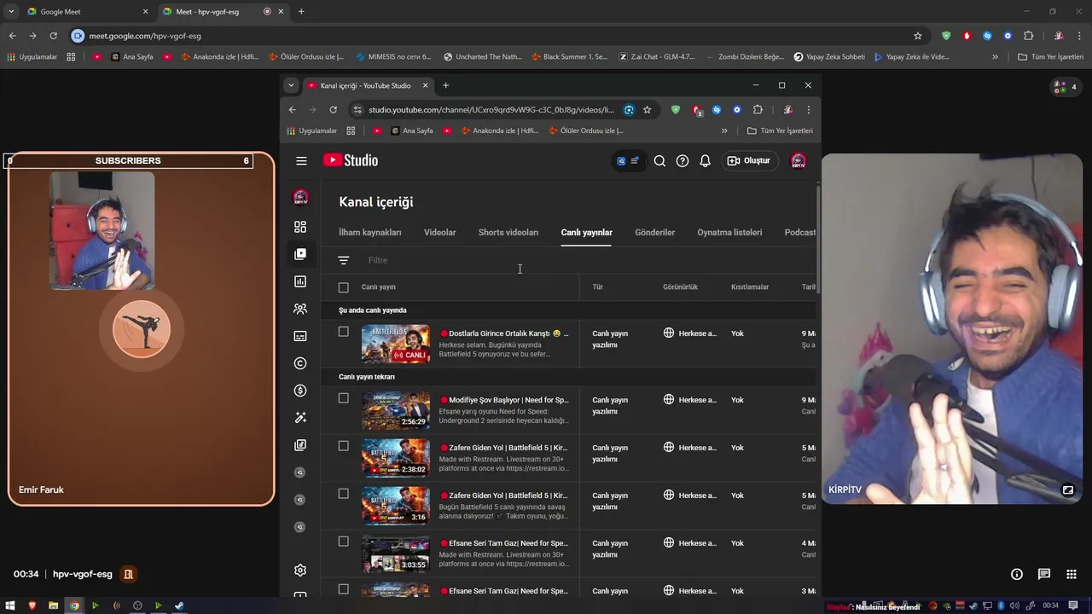Screen dimensions: 1092x614
Task: Click Herkese a... visibility for Modifiye Şov row
Action: (x=690, y=400)
